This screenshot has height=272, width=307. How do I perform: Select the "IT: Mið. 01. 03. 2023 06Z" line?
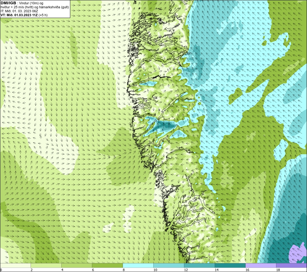coord(19,11)
